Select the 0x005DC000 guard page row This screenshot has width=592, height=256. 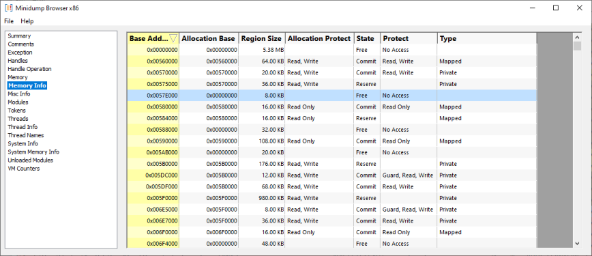pos(332,175)
